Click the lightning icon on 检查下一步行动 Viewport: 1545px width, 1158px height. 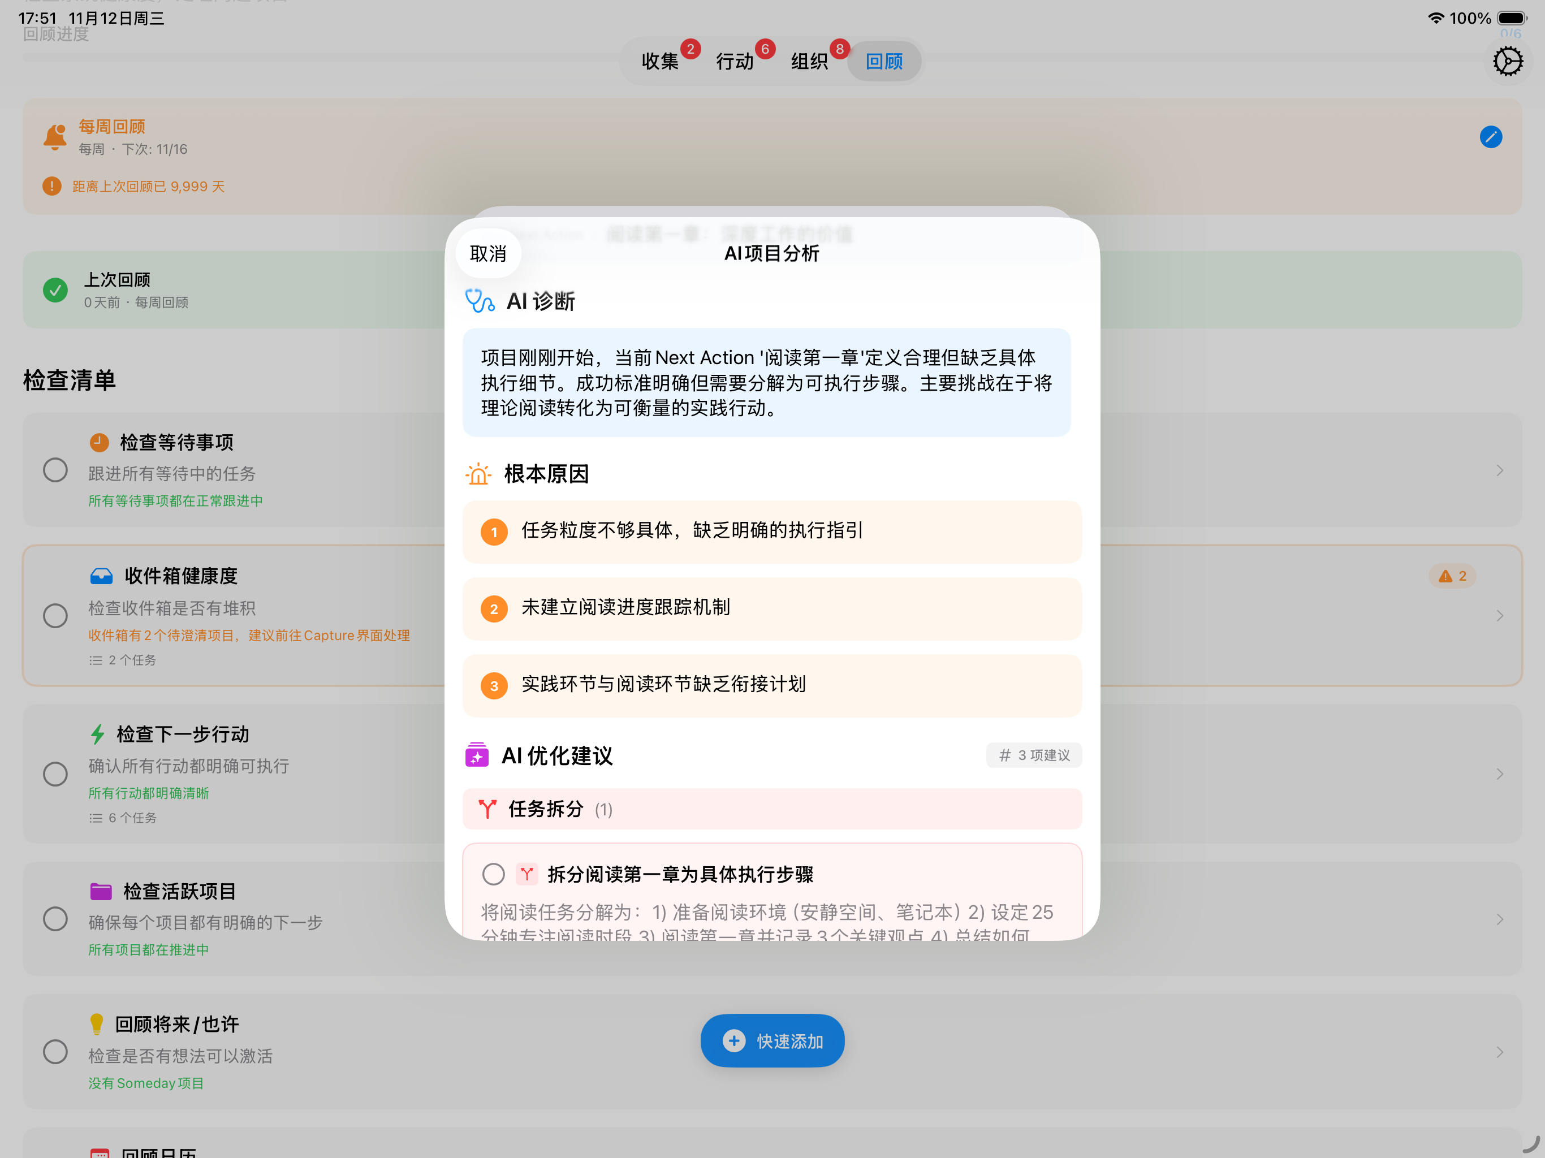point(97,734)
